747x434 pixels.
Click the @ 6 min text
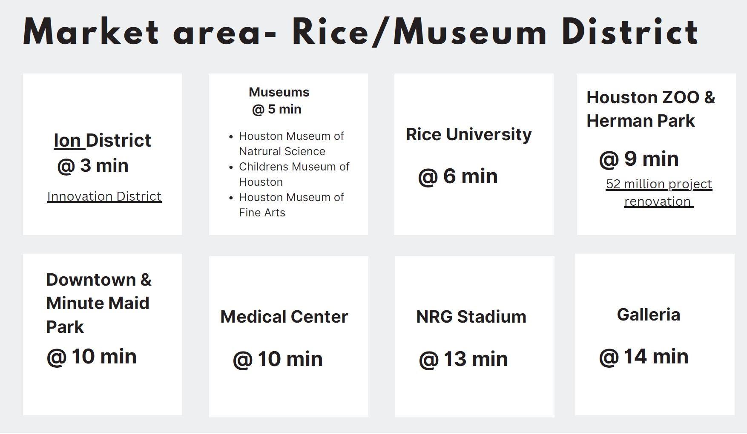[458, 176]
